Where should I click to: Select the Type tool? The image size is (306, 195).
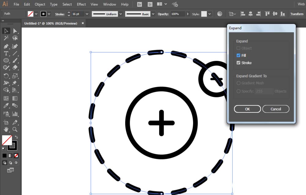[x=6, y=53]
